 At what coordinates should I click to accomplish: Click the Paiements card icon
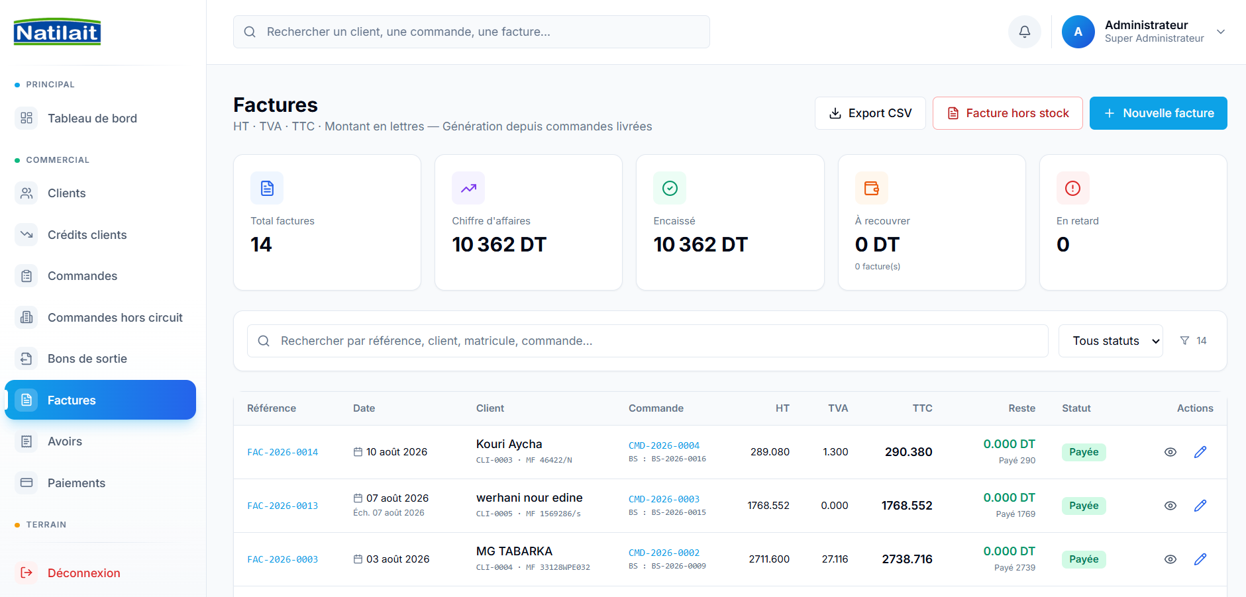point(26,482)
